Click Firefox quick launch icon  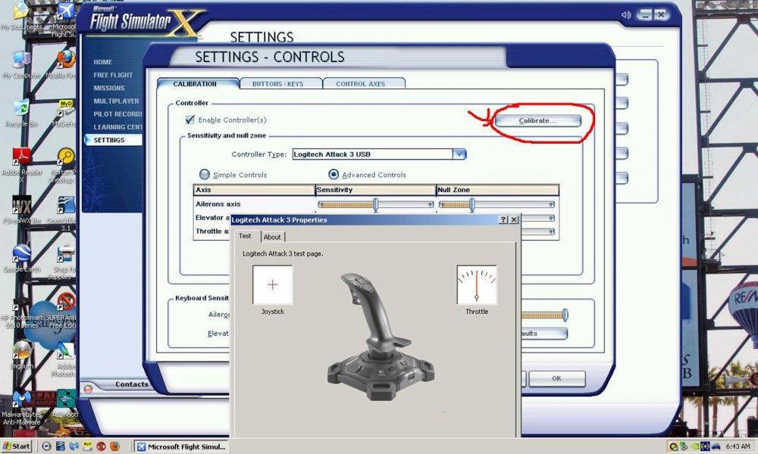(x=114, y=446)
